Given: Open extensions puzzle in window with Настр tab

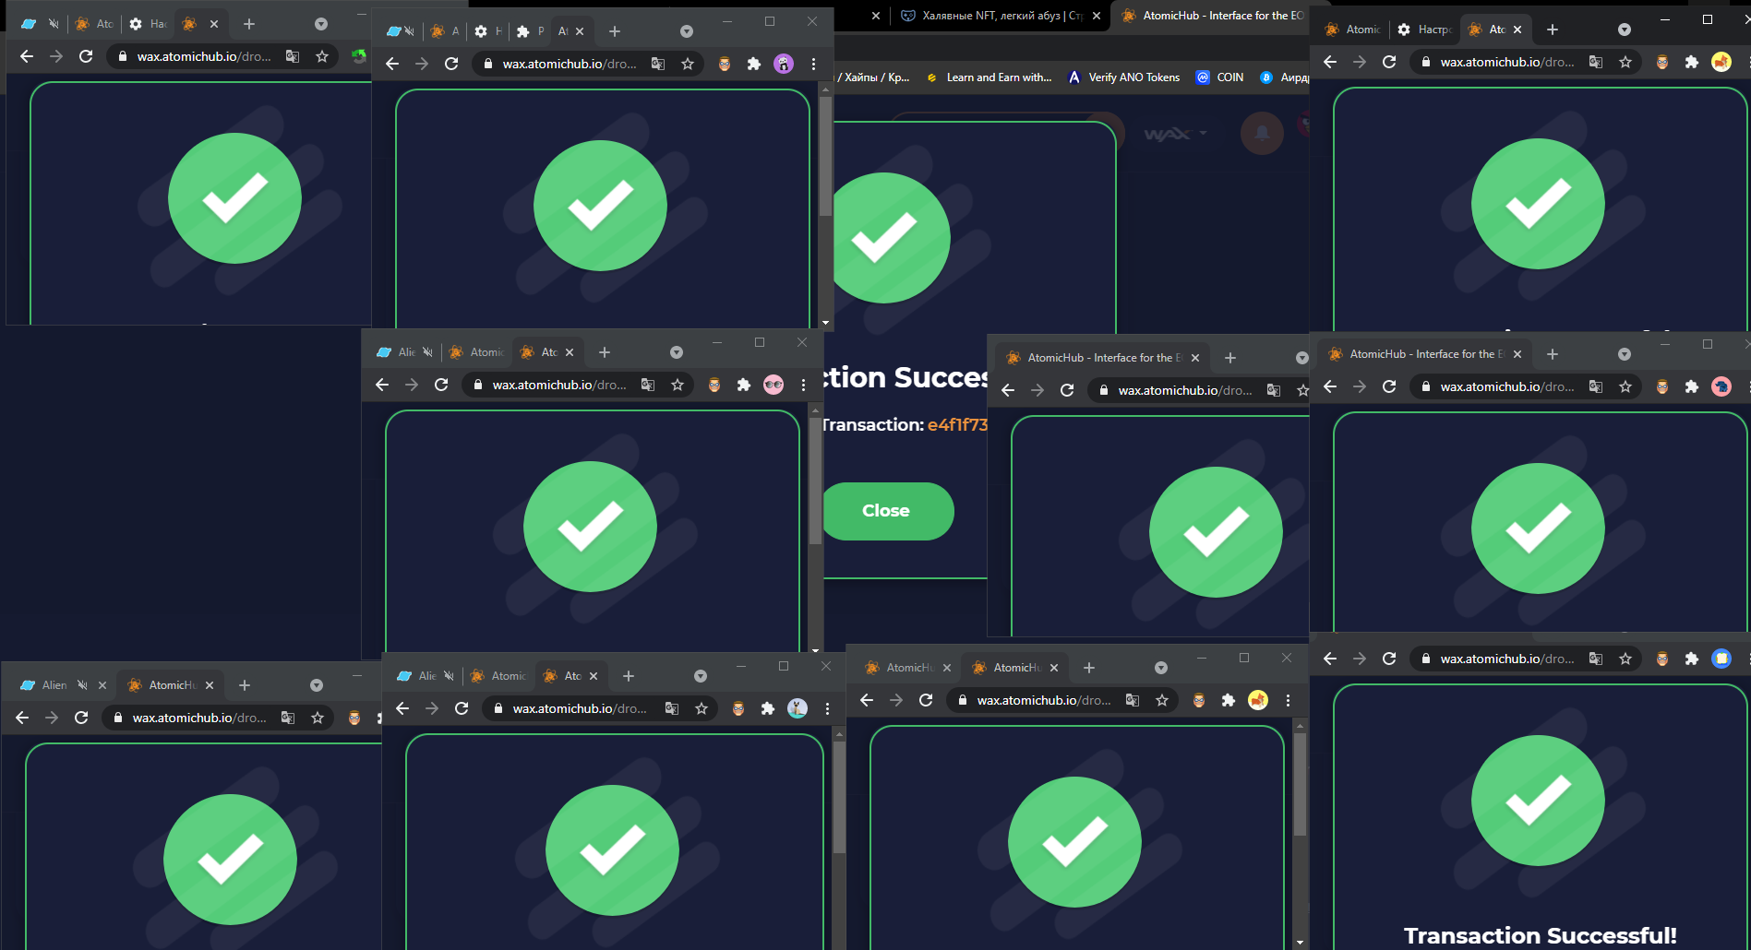Looking at the screenshot, I should pyautogui.click(x=1692, y=62).
